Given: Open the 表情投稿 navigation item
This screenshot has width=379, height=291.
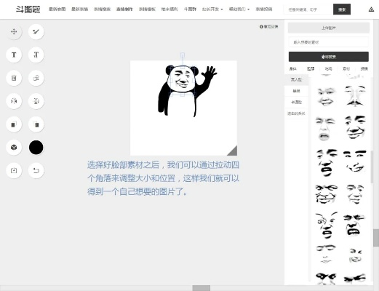Looking at the screenshot, I should (x=264, y=9).
